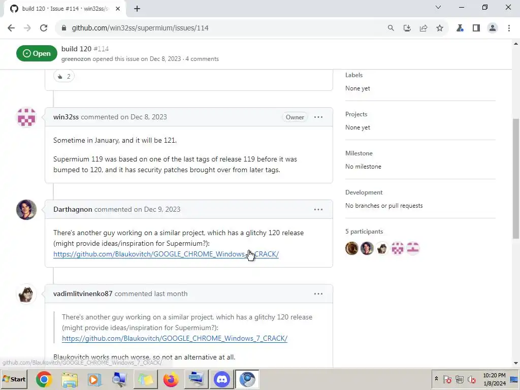Open Darthagnon's avatar picture

pos(26,210)
